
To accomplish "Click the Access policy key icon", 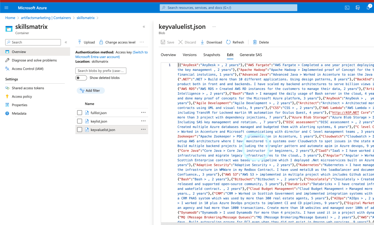I will 7,96.
